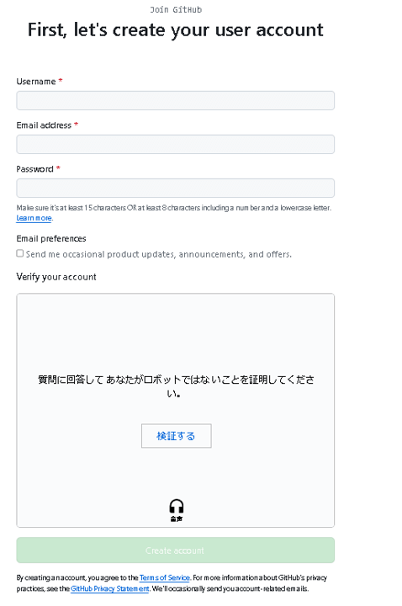The width and height of the screenshot is (402, 606).
Task: Enable occasional product updates checkbox
Action: click(19, 253)
